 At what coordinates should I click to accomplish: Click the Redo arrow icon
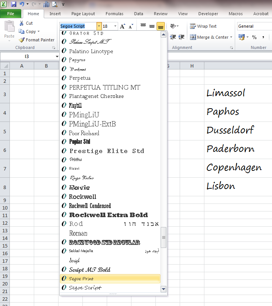click(x=34, y=4)
